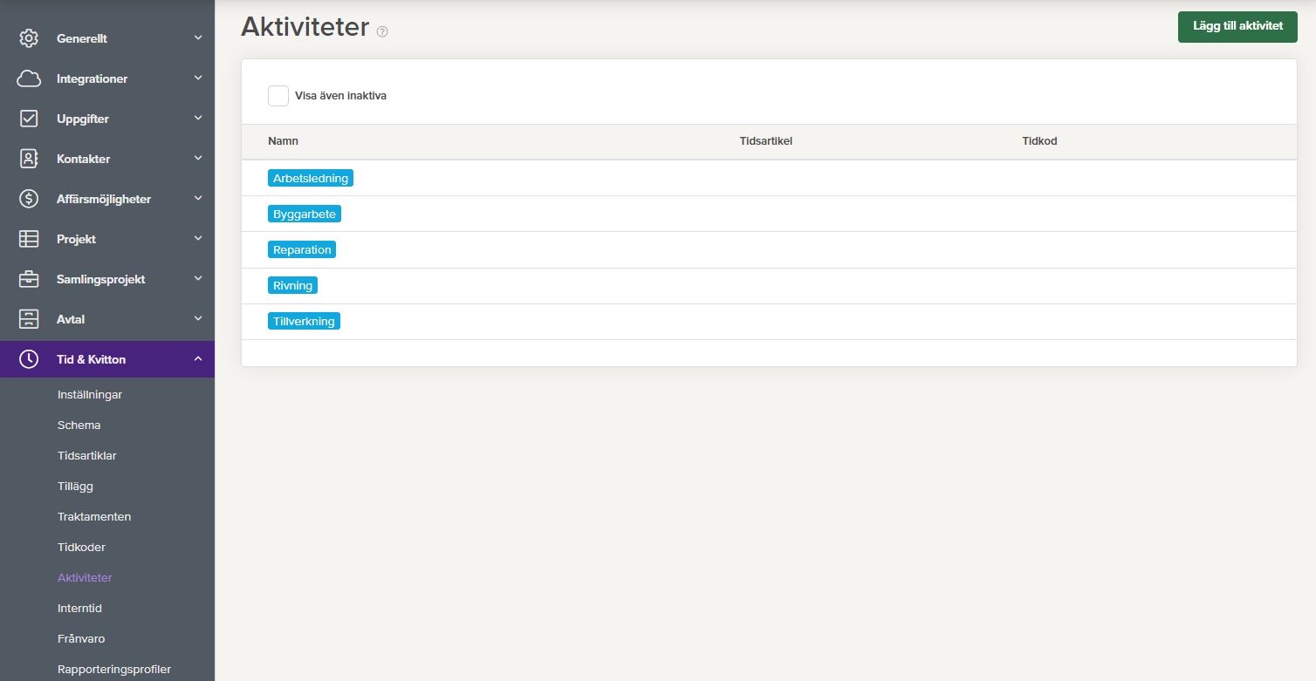
Task: Click the Projekt table icon
Action: pyautogui.click(x=29, y=239)
